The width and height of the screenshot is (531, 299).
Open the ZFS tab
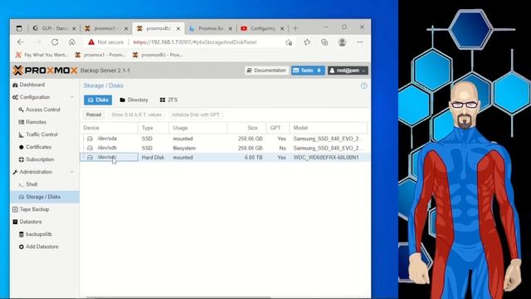click(x=168, y=100)
